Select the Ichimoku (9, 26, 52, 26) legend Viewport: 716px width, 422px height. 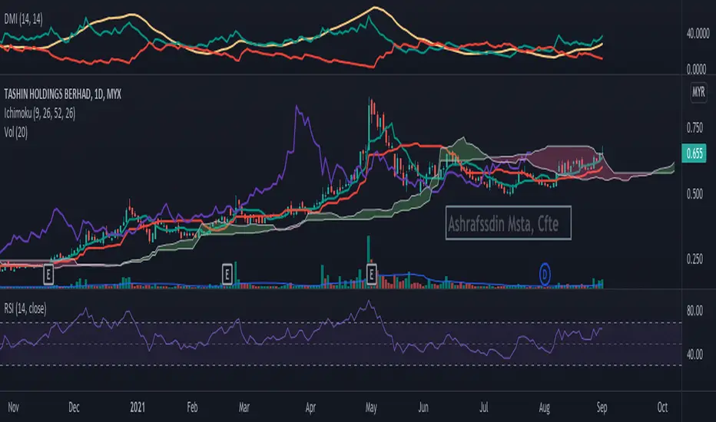coord(40,113)
